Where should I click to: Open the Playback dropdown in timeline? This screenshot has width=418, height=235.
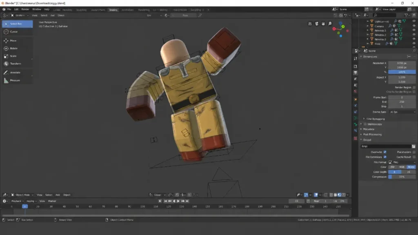17,201
